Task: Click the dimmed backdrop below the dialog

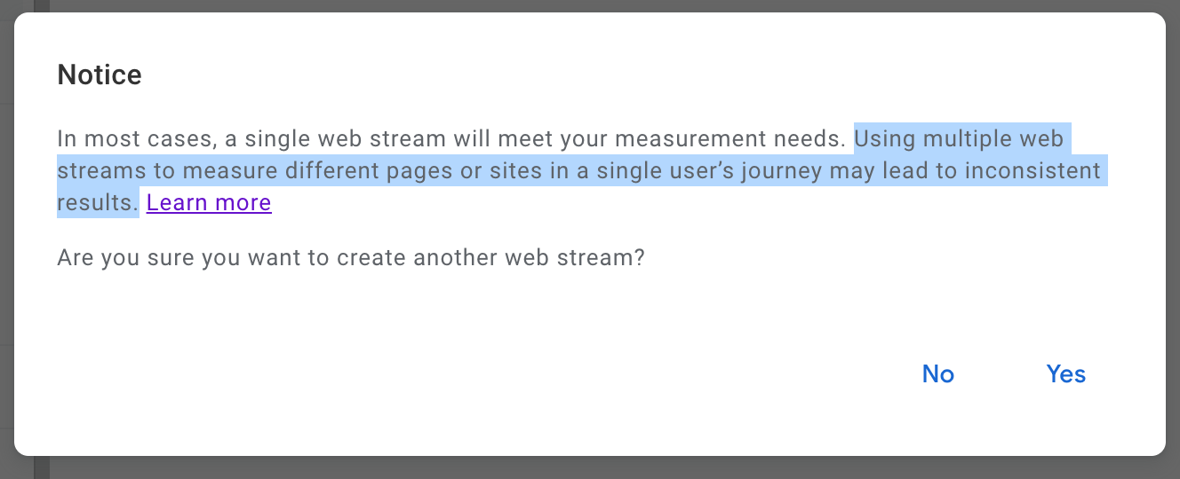Action: pos(590,468)
